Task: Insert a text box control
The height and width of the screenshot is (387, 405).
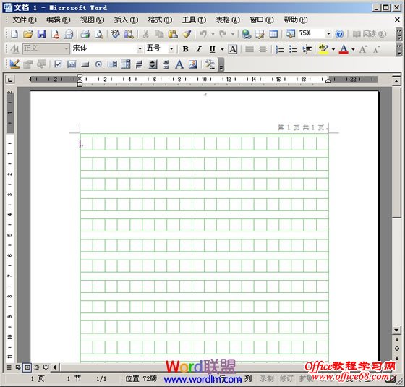Action: coord(72,64)
